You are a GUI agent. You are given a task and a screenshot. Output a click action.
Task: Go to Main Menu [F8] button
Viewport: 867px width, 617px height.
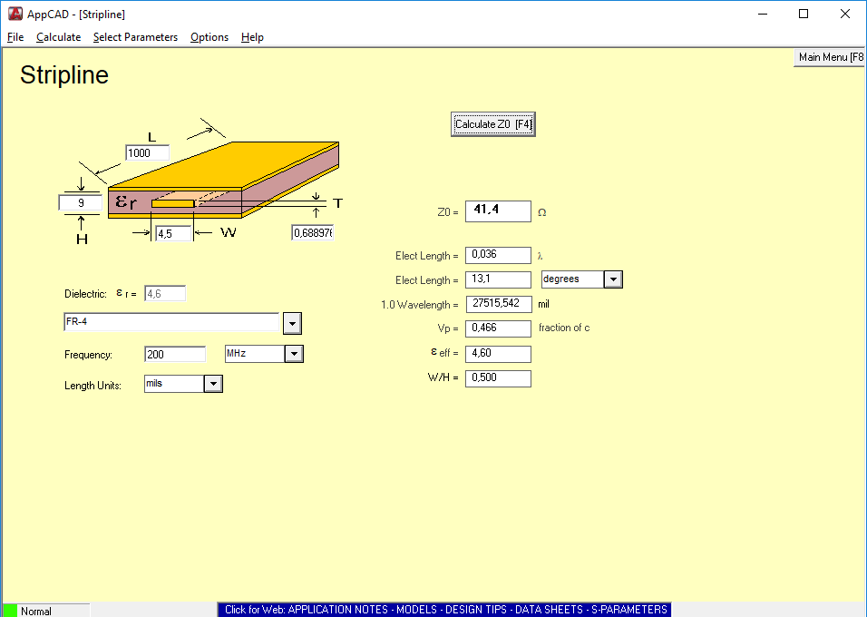coord(830,57)
